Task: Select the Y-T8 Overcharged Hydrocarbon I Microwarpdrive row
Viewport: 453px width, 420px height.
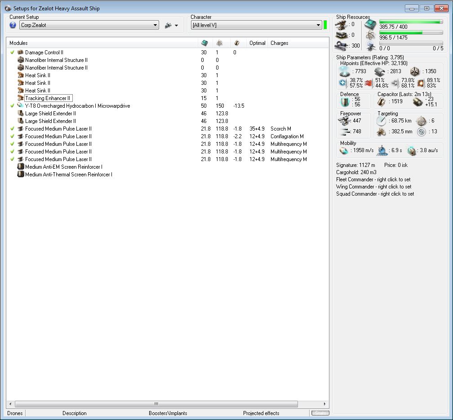Action: pos(168,106)
